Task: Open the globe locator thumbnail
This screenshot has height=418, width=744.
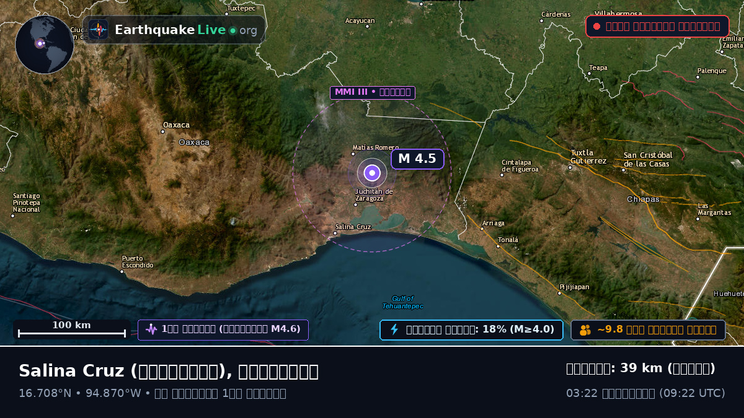Action: 45,45
